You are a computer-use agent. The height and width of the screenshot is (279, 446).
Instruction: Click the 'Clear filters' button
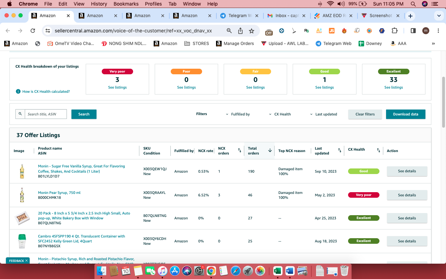365,114
